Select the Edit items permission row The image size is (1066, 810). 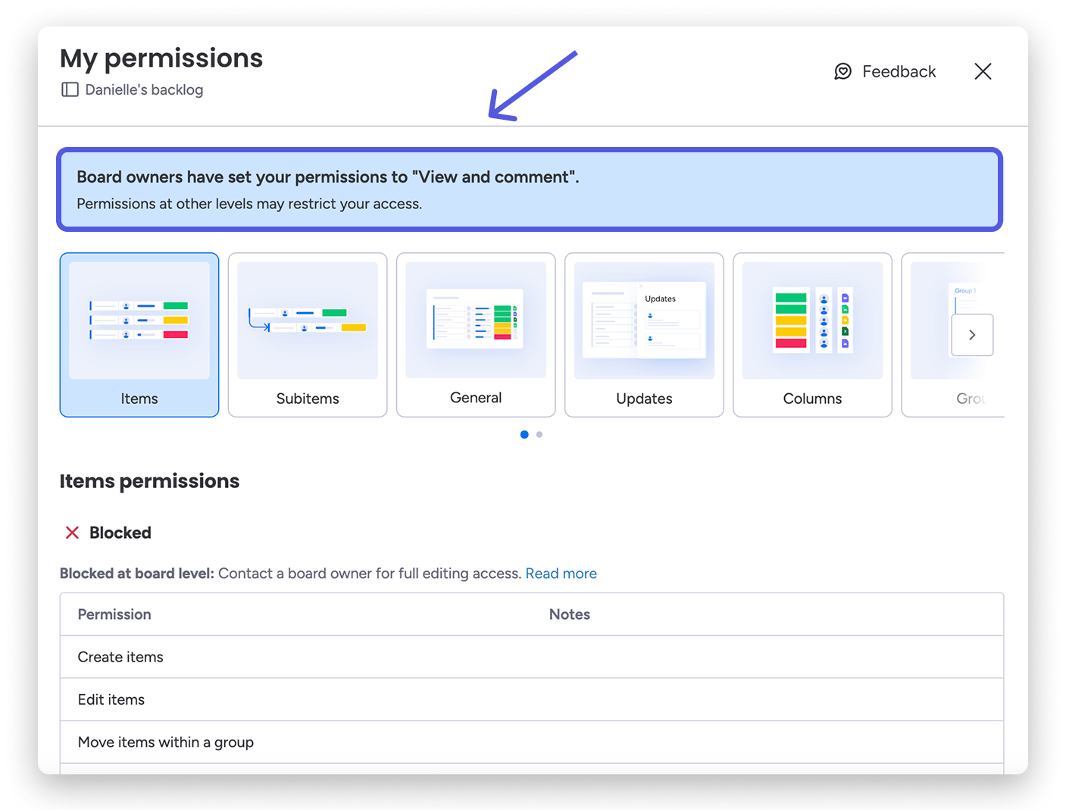[532, 699]
